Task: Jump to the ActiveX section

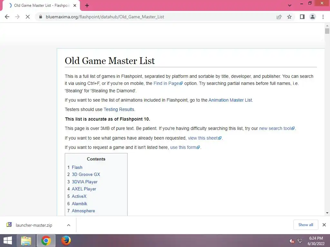Action: pyautogui.click(x=79, y=197)
